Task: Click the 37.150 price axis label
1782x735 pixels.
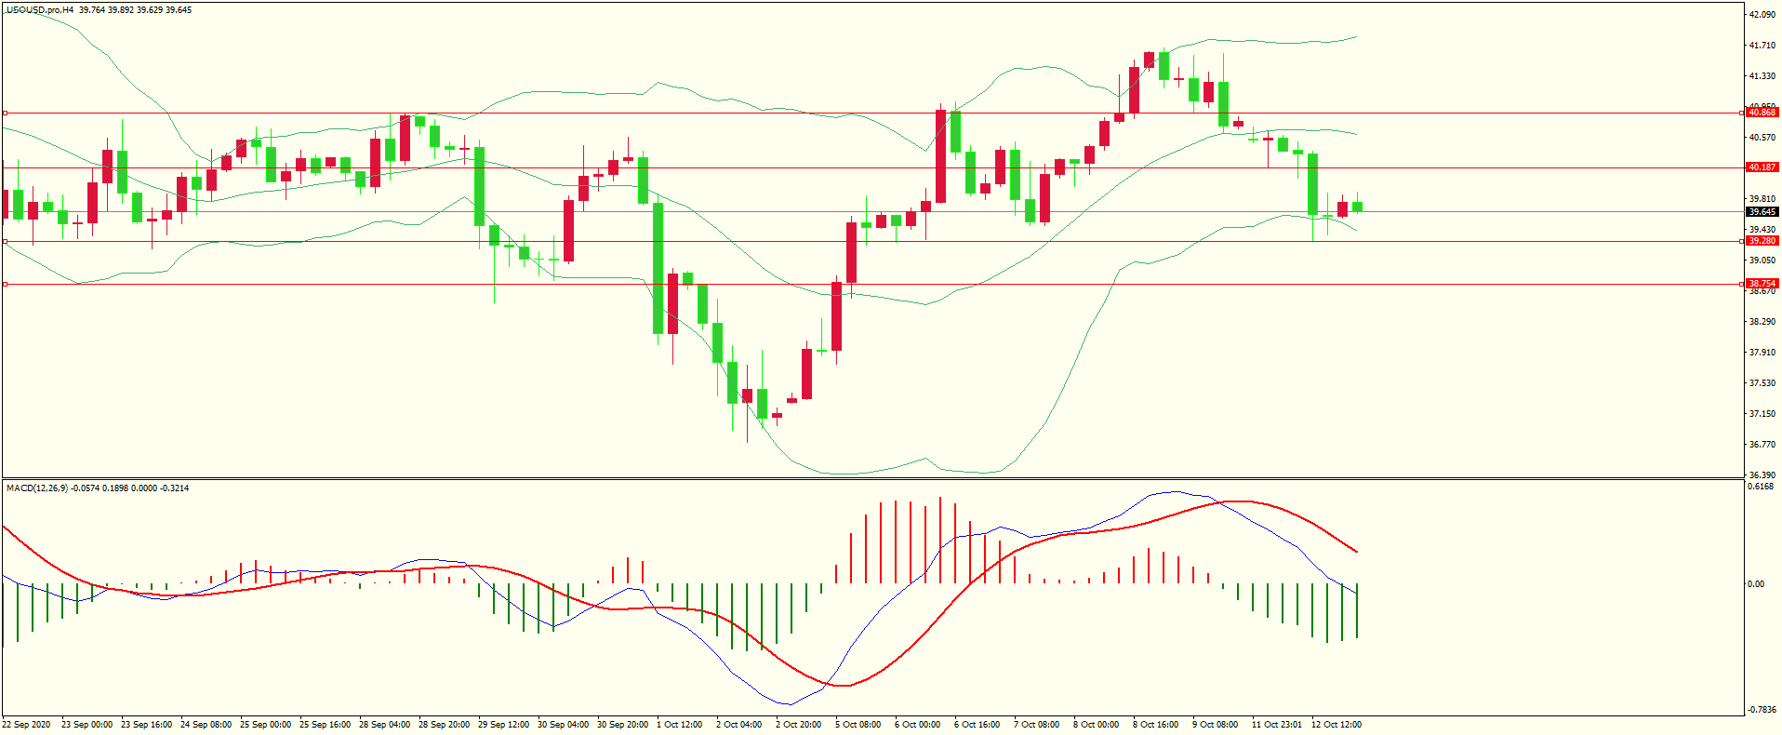Action: pos(1762,414)
